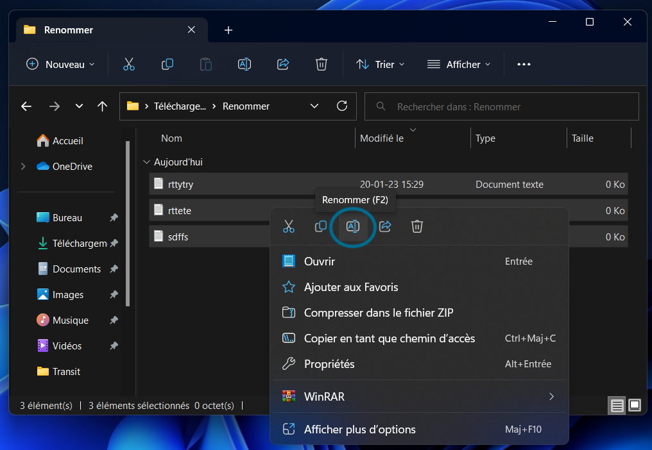Expand the OneDrive tree node
Viewport: 652px width, 450px height.
23,166
